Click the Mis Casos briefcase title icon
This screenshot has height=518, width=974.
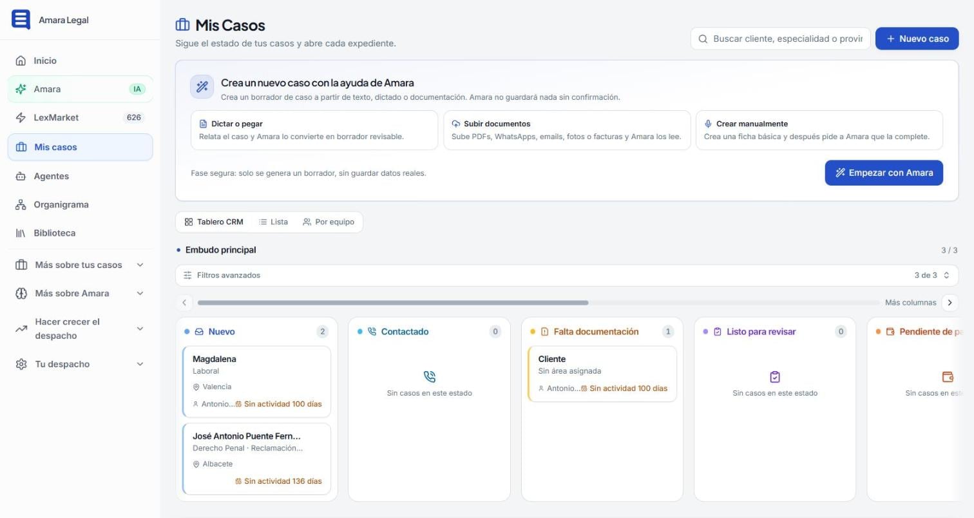click(x=182, y=25)
